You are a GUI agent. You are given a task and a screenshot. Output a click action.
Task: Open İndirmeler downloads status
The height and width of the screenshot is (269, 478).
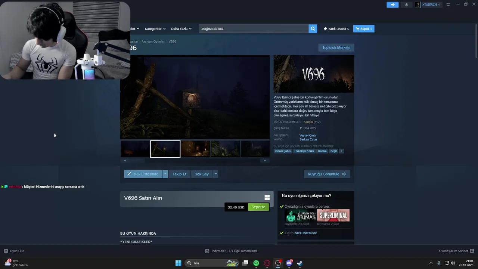tap(231, 251)
